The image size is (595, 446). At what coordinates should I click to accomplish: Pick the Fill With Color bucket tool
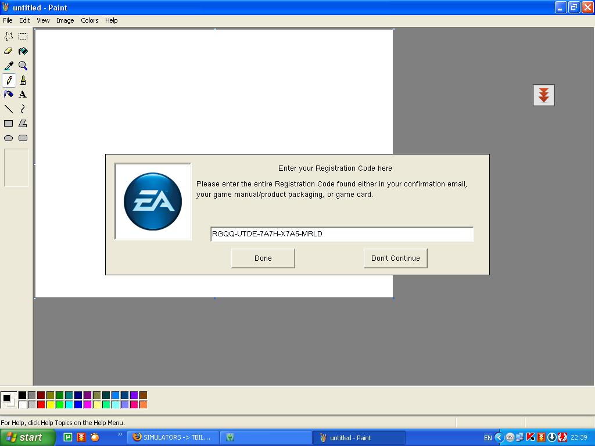click(23, 51)
